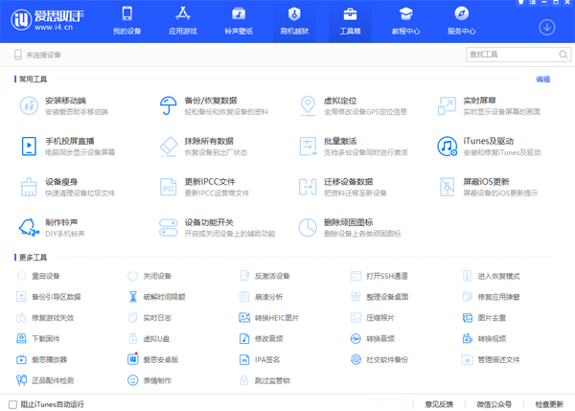Open the 虚拟定位 location pin icon
Image resolution: width=575 pixels, height=411 pixels.
[x=308, y=105]
